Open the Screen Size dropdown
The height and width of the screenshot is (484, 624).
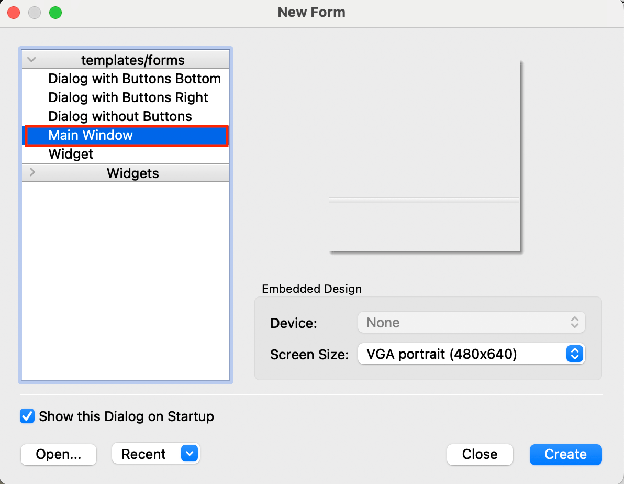(x=471, y=354)
